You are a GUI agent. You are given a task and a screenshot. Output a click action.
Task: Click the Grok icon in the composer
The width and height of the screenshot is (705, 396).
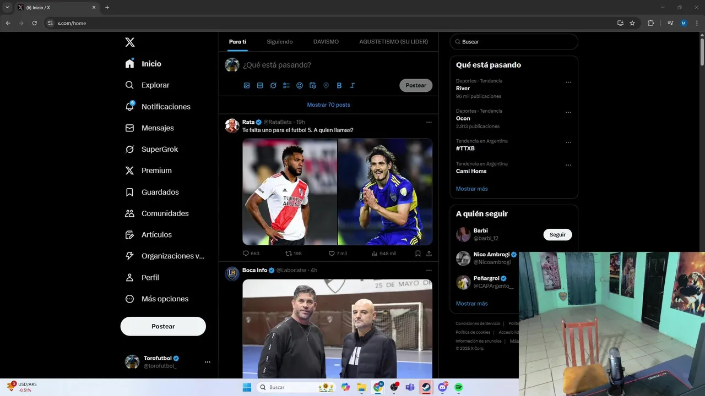click(x=273, y=86)
